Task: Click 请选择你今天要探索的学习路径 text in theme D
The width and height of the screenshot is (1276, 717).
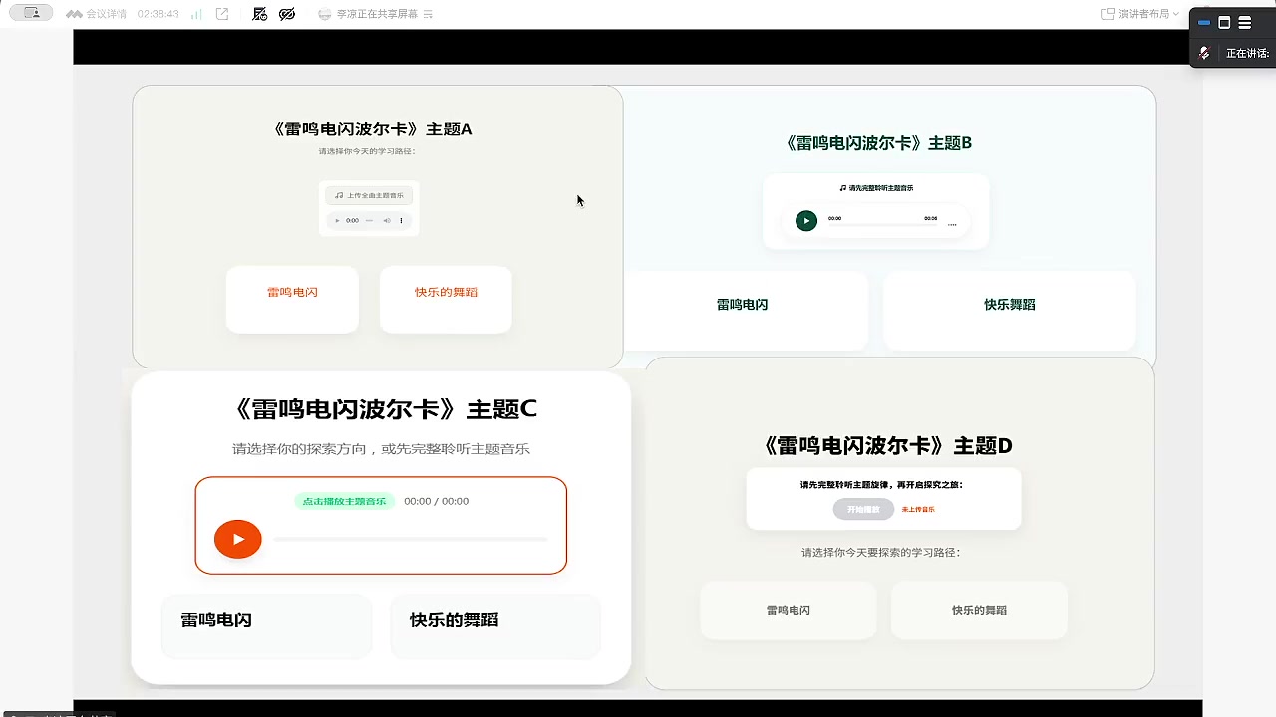Action: pyautogui.click(x=881, y=552)
